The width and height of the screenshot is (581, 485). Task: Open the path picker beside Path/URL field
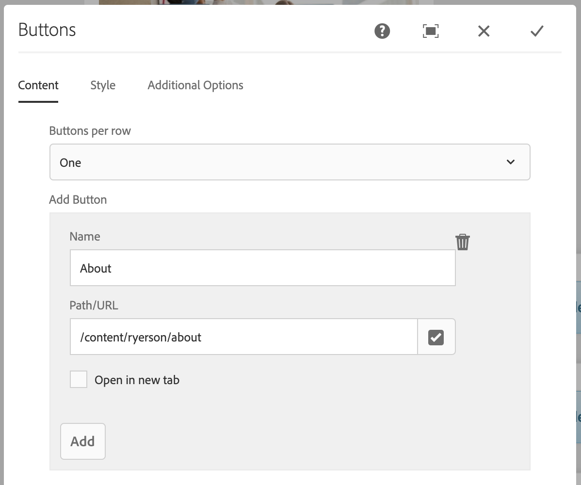pos(436,337)
